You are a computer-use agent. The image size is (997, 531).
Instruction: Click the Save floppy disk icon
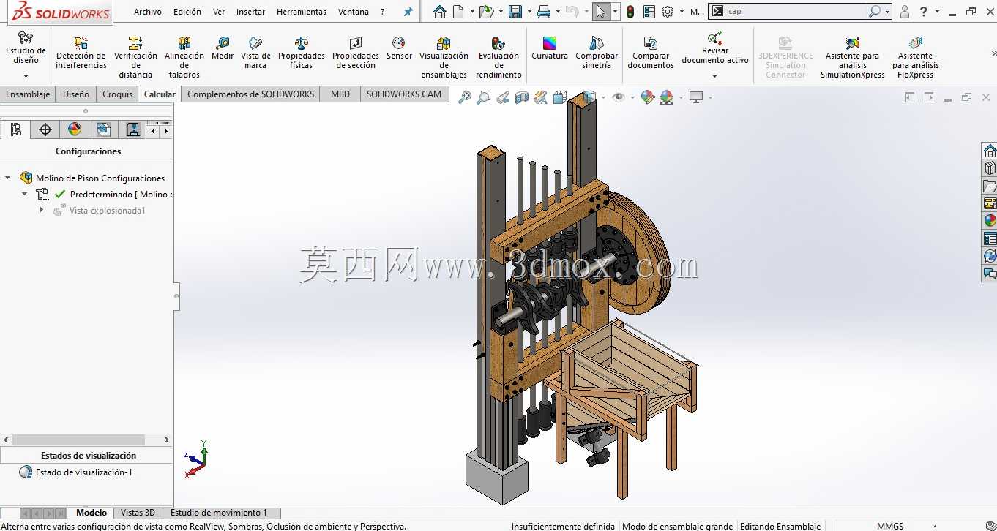tap(515, 12)
